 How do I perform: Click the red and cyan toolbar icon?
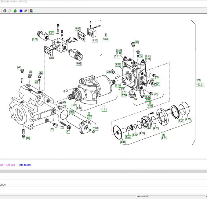tap(31, 11)
